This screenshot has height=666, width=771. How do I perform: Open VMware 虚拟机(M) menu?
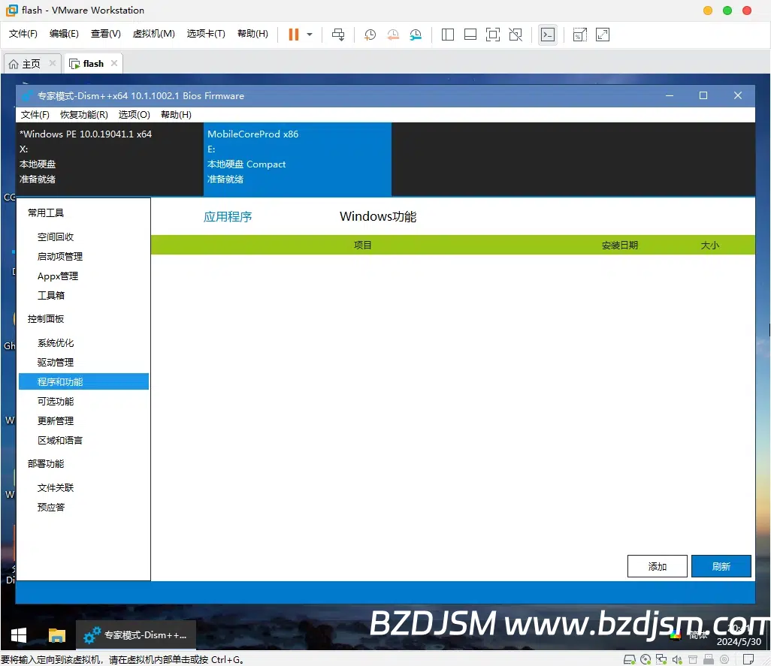pos(154,34)
